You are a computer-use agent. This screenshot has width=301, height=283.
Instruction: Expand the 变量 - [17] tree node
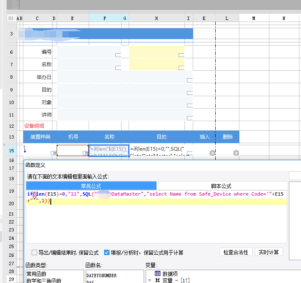[150, 280]
